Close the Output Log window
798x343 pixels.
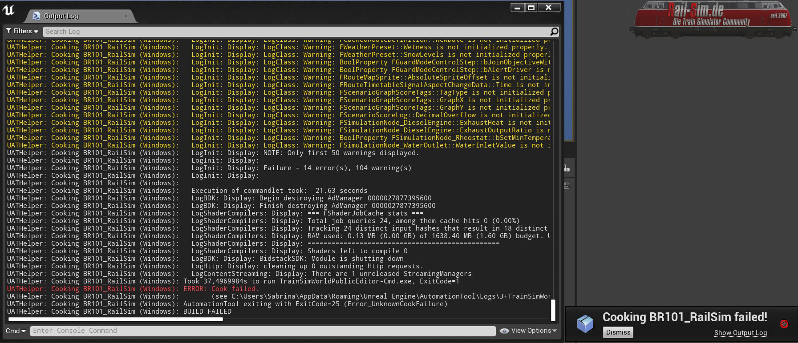coord(549,8)
